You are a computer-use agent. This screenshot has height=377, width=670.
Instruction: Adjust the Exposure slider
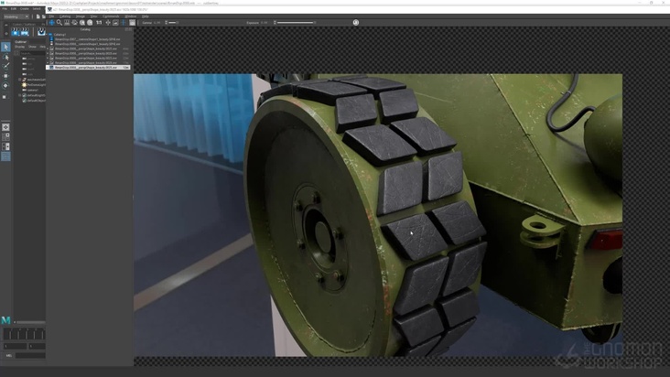(297, 23)
